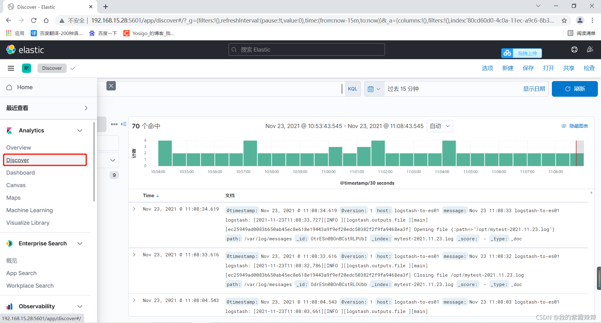Open Maps in sidebar
Image resolution: width=601 pixels, height=323 pixels.
point(13,198)
